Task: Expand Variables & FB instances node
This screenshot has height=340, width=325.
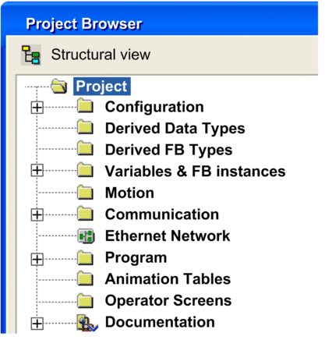Action: click(x=37, y=171)
